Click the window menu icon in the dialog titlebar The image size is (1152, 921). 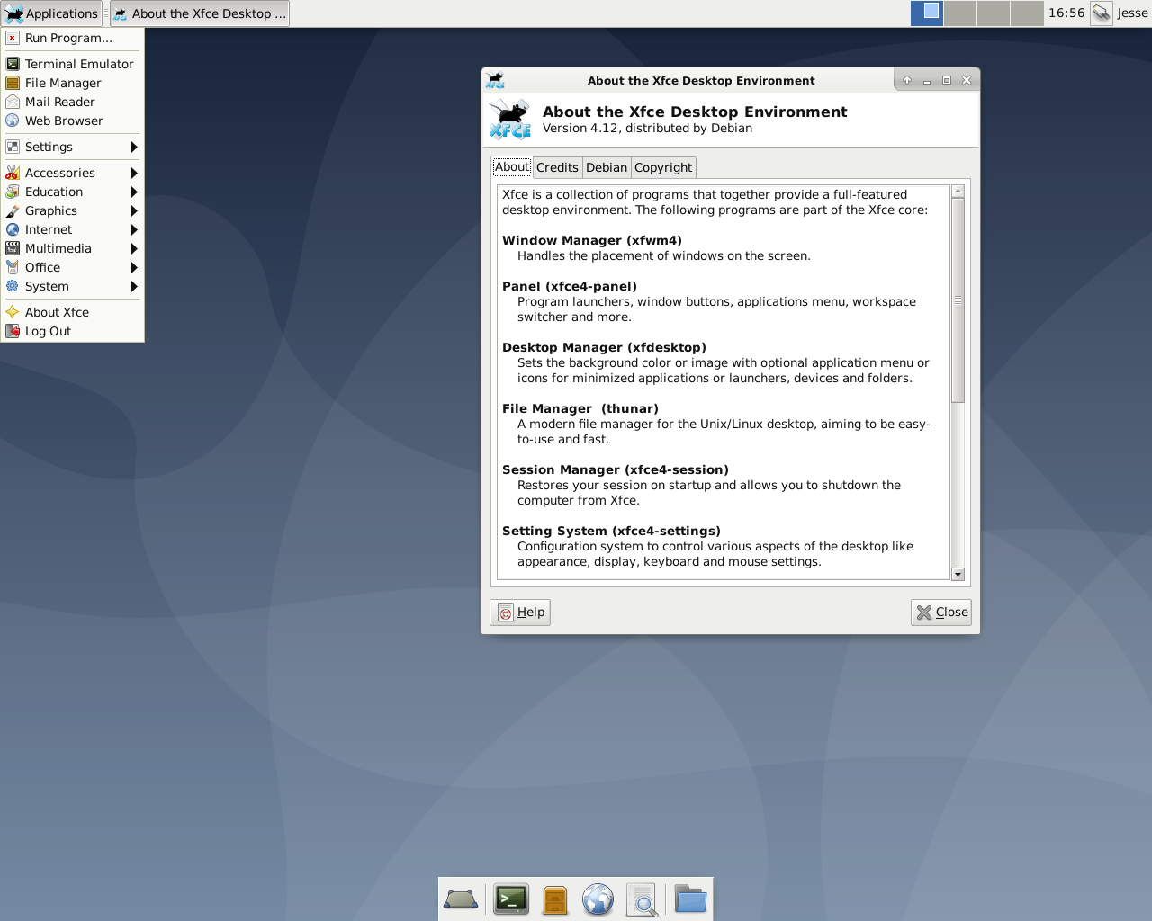pos(495,80)
